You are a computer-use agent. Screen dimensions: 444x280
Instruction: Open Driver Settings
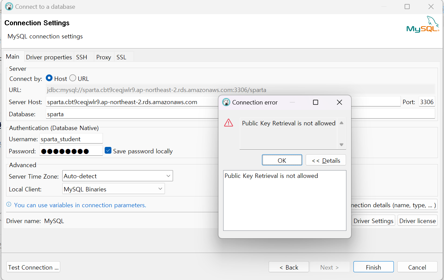click(x=373, y=221)
